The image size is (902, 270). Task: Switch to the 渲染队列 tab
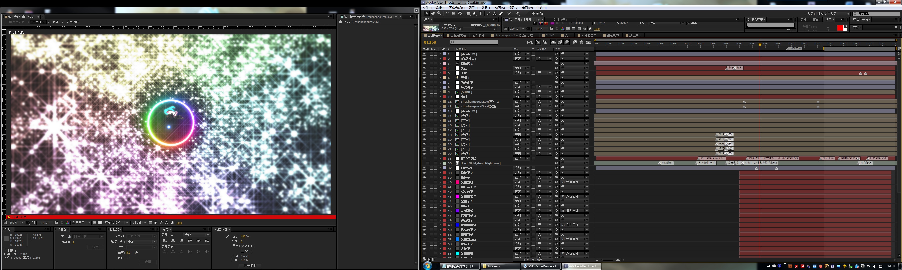click(478, 35)
